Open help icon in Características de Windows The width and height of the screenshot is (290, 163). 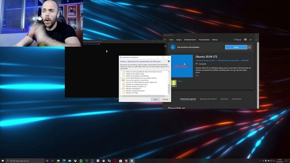169,61
